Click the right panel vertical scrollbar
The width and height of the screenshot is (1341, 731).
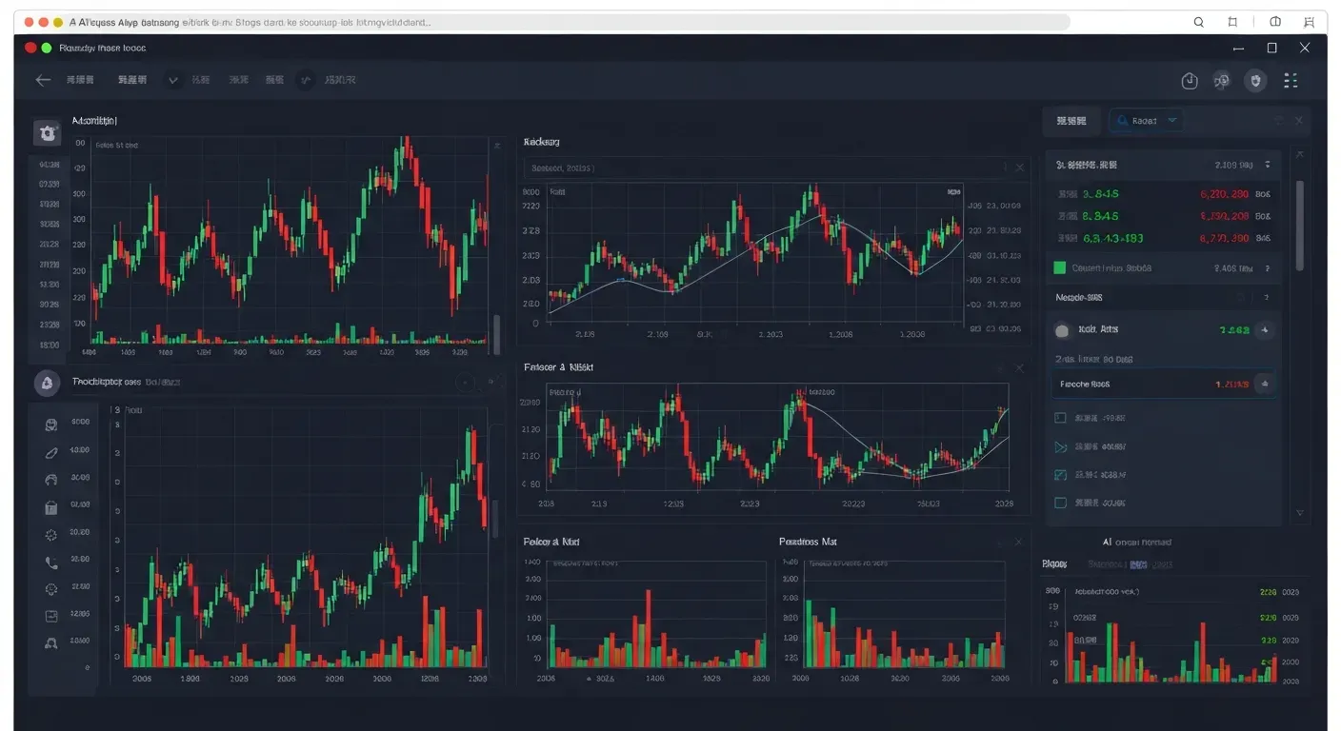[1300, 224]
